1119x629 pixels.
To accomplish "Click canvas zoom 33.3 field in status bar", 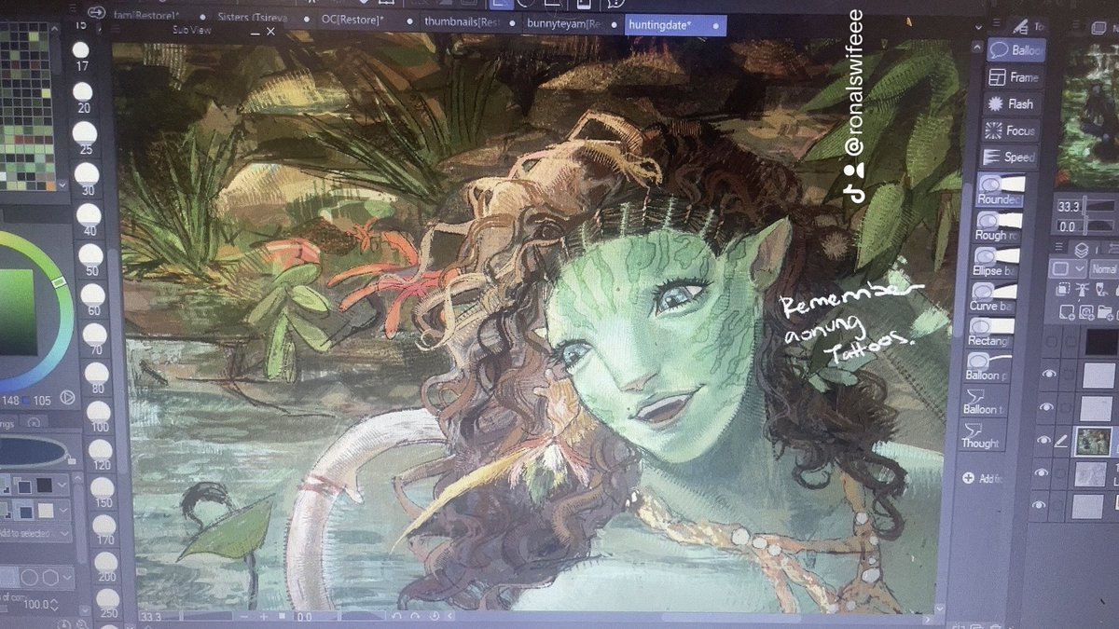I will coord(151,616).
